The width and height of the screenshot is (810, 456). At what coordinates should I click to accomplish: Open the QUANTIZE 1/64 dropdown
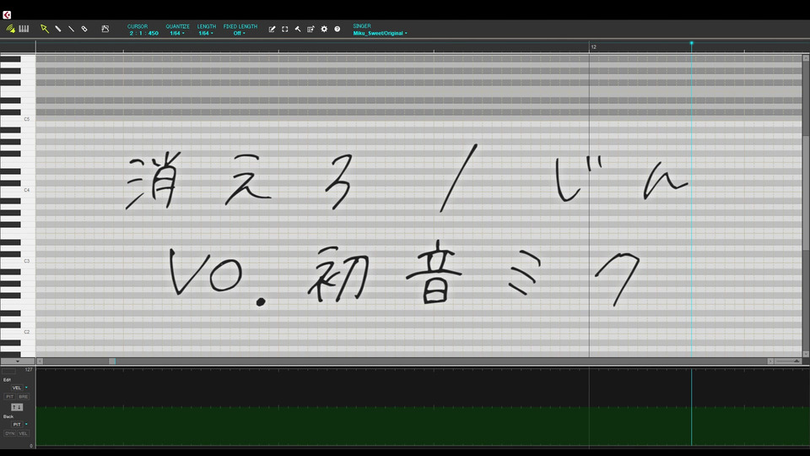[177, 33]
